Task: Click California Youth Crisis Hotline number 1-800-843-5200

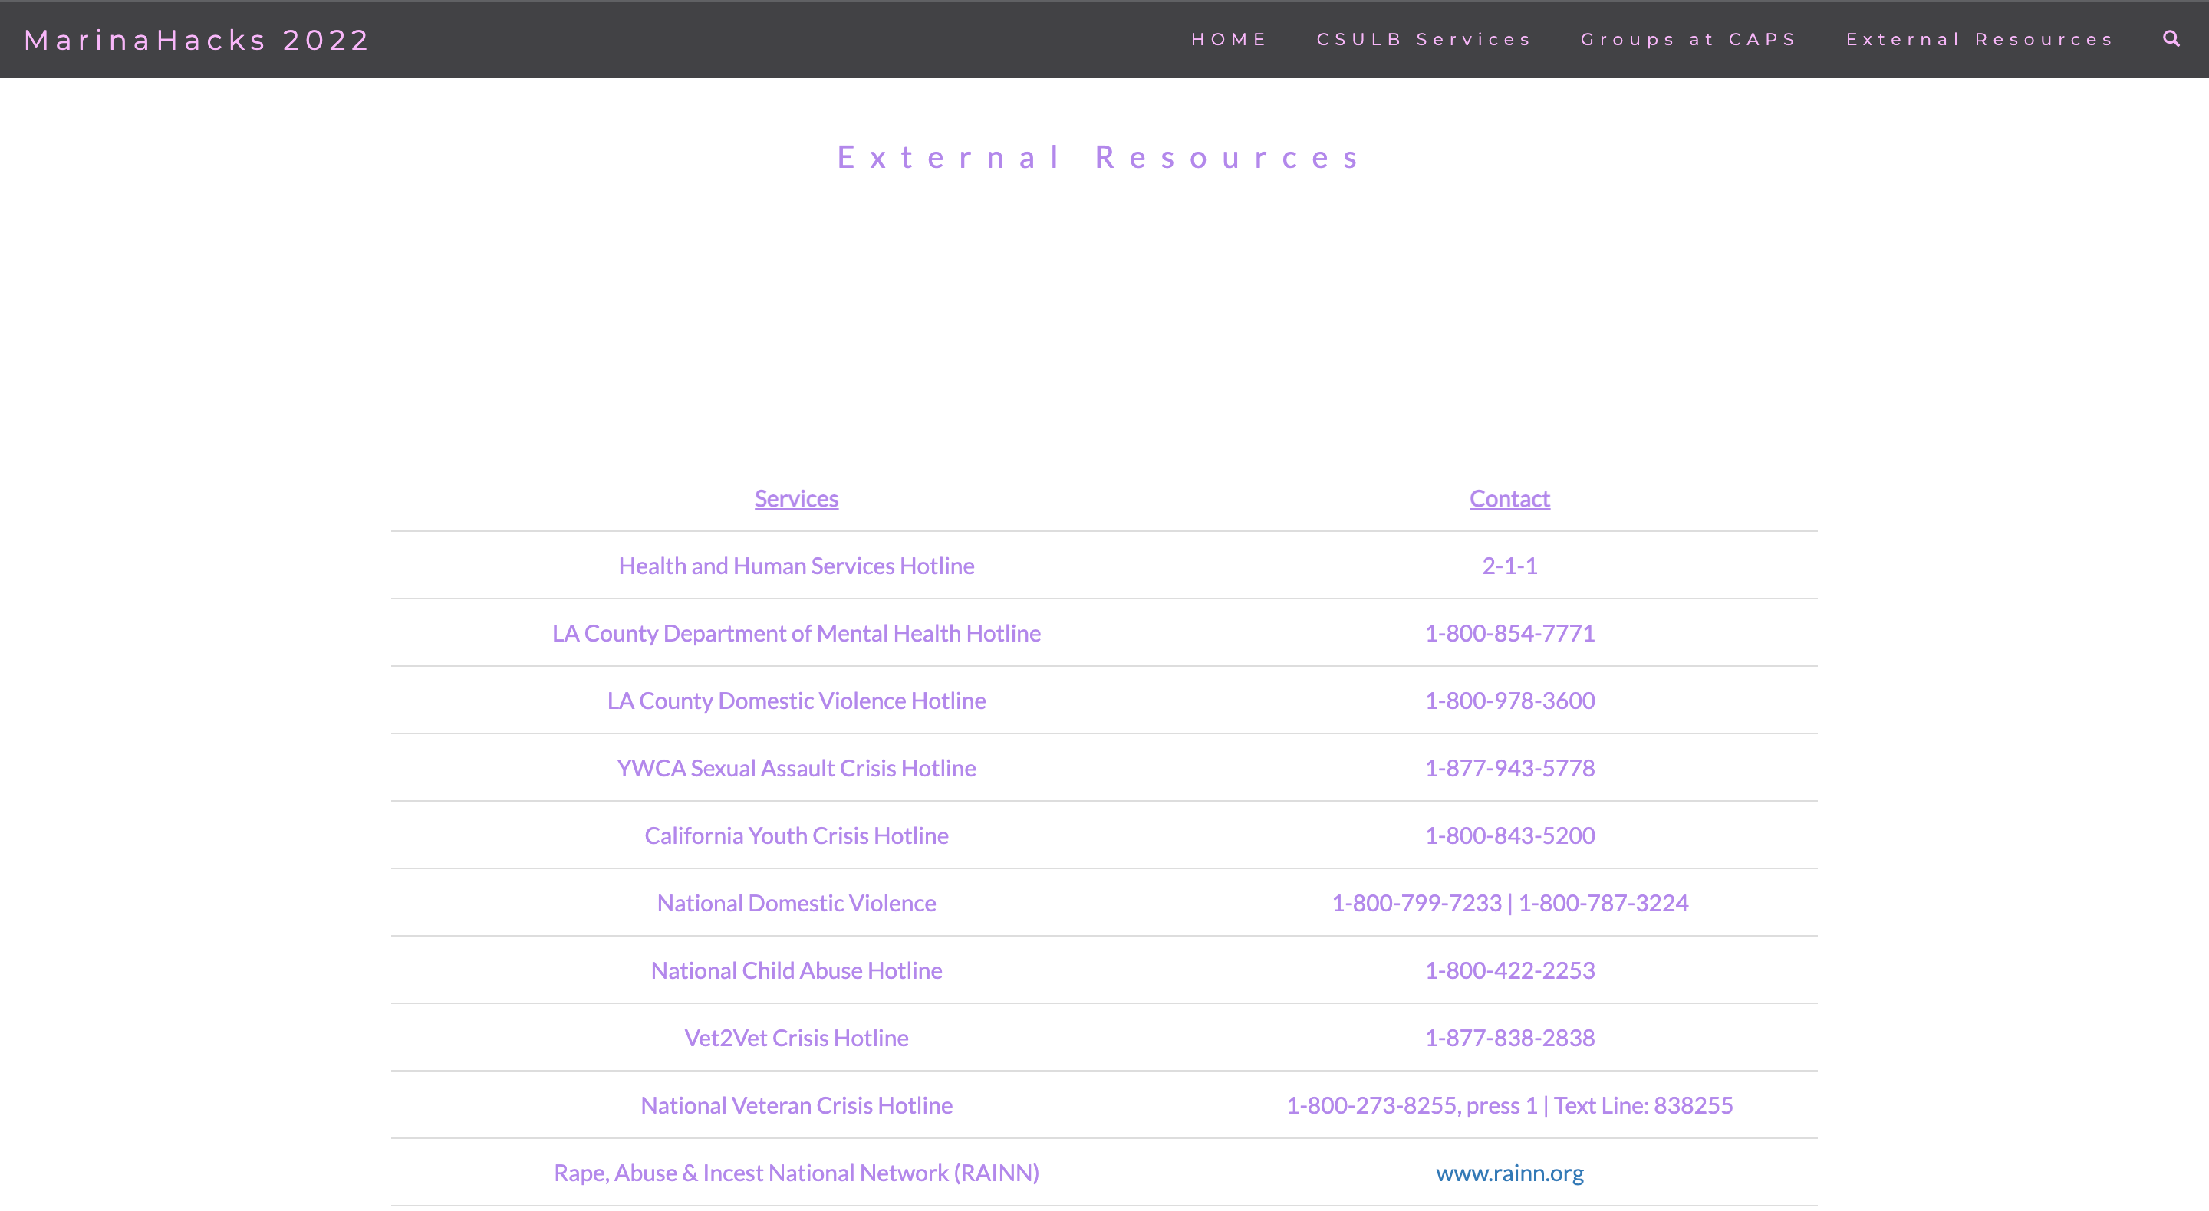Action: (1509, 835)
